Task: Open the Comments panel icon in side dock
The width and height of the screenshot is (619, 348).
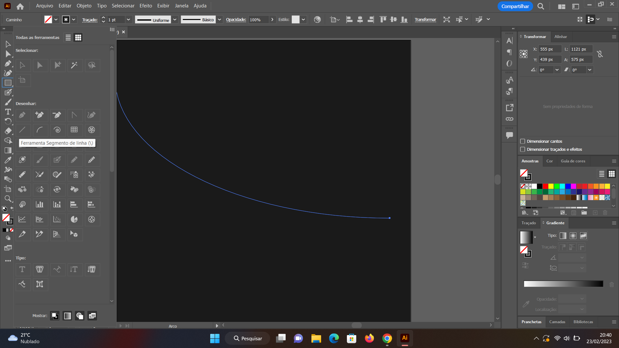Action: point(509,135)
